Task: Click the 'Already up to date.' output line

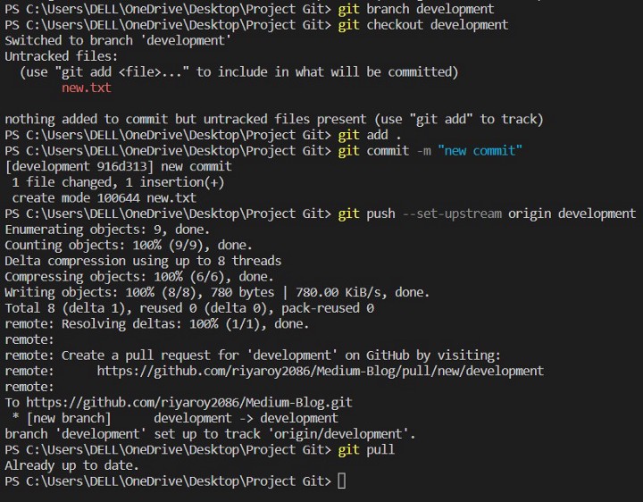Action: 71,466
